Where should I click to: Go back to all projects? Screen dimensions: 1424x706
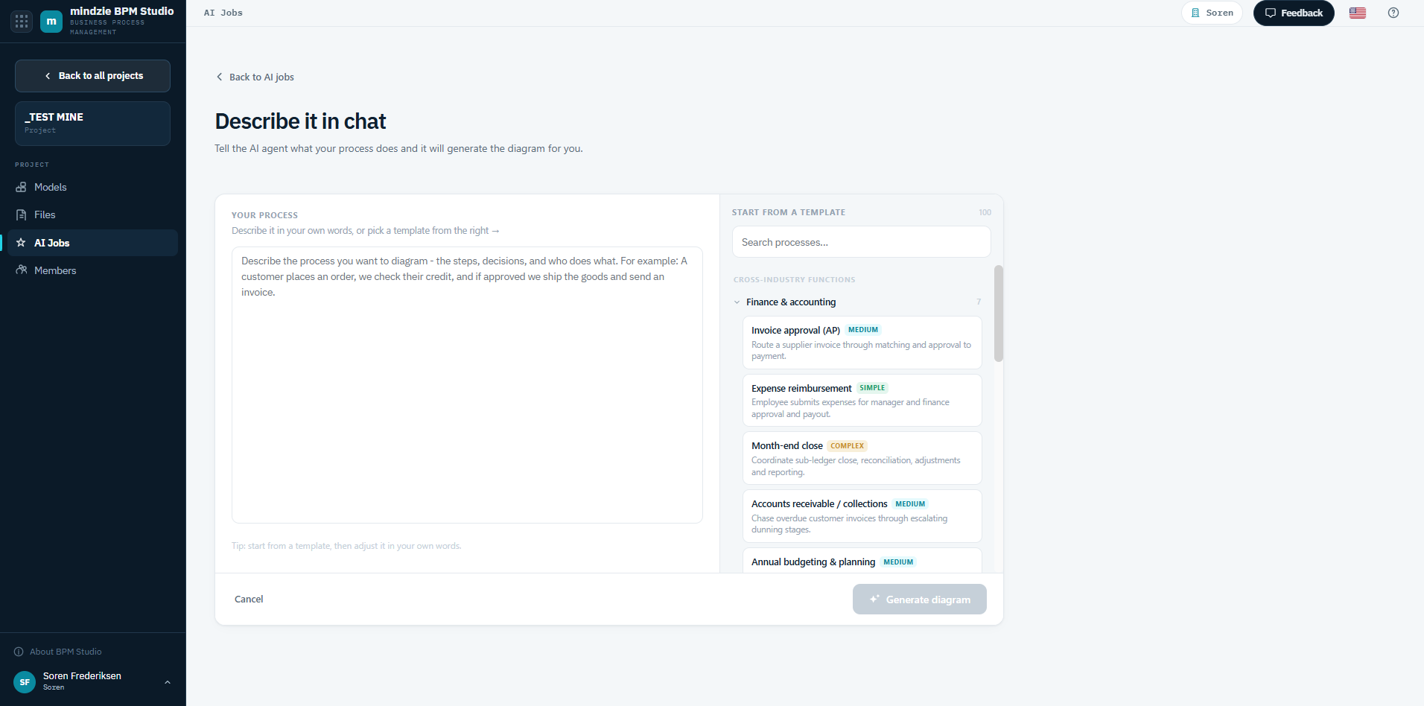pyautogui.click(x=92, y=76)
